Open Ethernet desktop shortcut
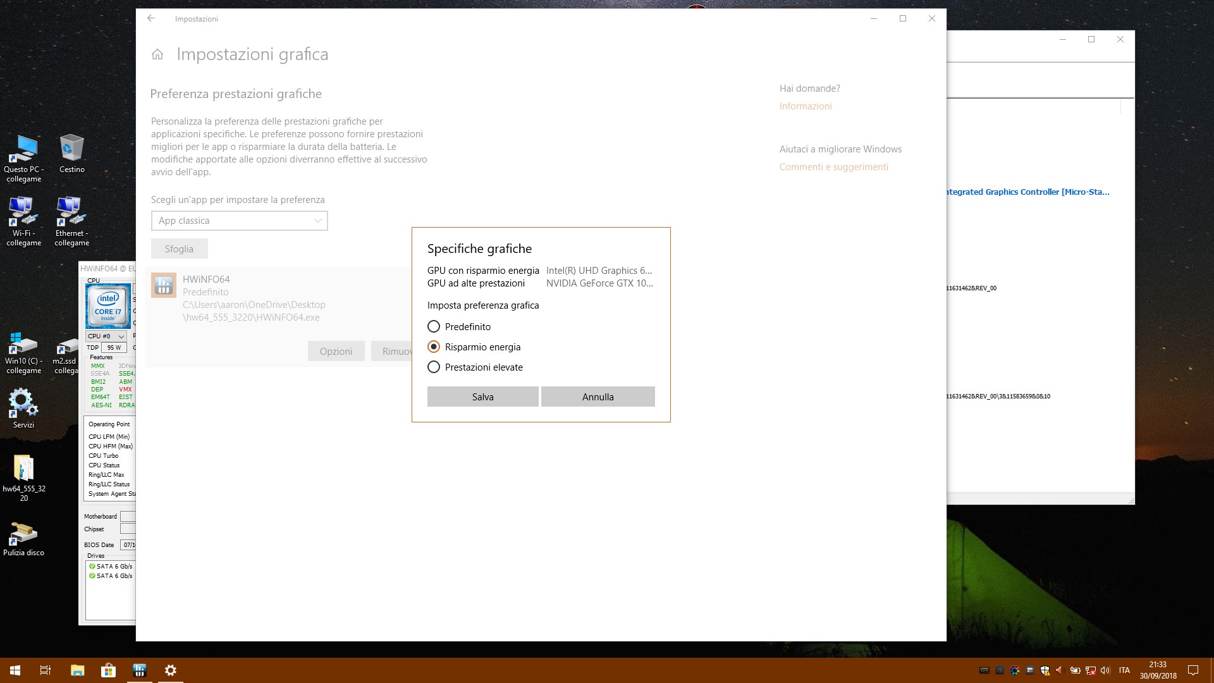 click(71, 221)
